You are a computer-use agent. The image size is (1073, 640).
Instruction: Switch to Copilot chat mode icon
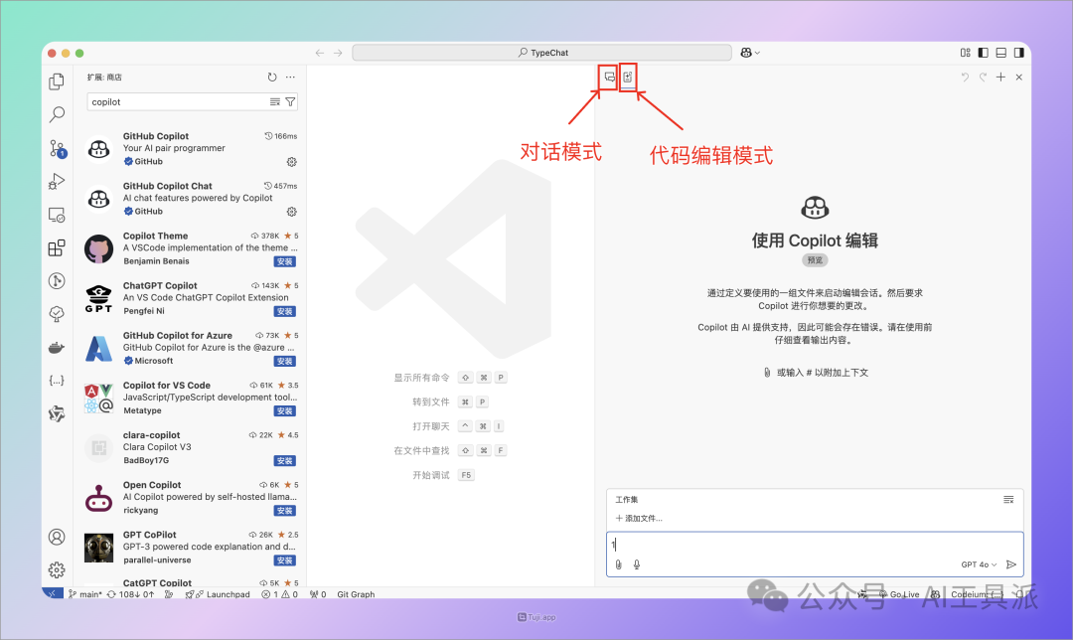click(x=609, y=78)
